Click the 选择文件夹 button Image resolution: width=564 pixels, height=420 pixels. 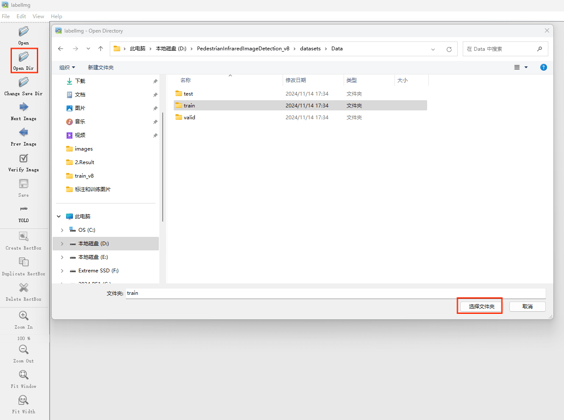click(481, 306)
